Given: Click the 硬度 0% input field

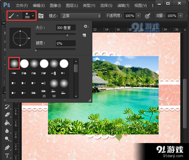Looking at the screenshot, I should click(x=66, y=43).
